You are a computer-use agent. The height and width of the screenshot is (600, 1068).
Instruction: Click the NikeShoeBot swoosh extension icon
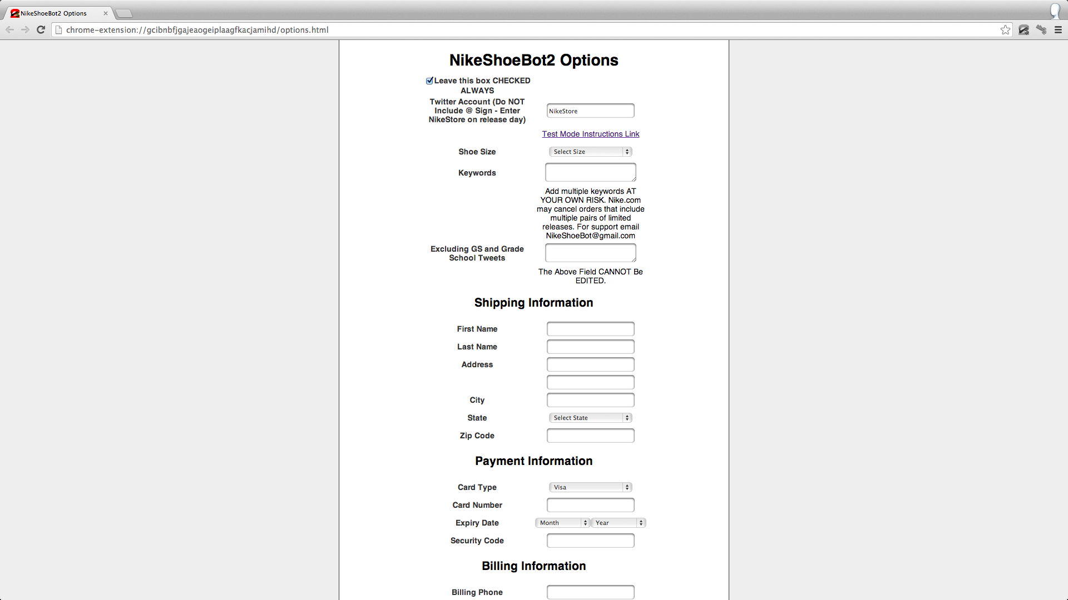[x=1023, y=30]
